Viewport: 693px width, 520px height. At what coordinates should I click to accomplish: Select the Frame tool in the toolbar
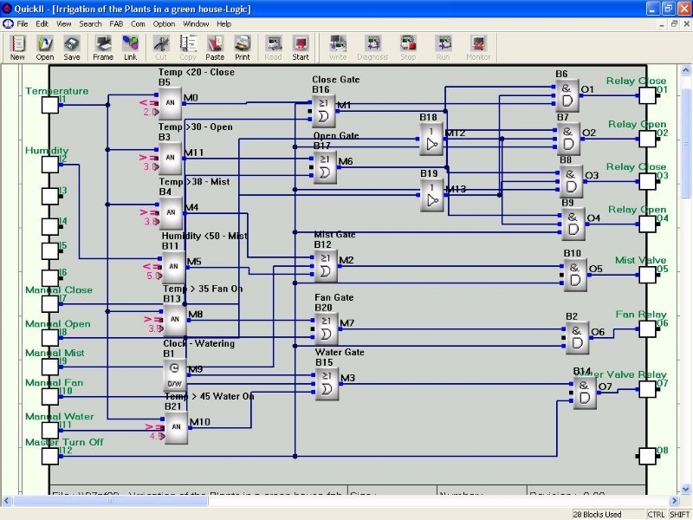coord(103,47)
